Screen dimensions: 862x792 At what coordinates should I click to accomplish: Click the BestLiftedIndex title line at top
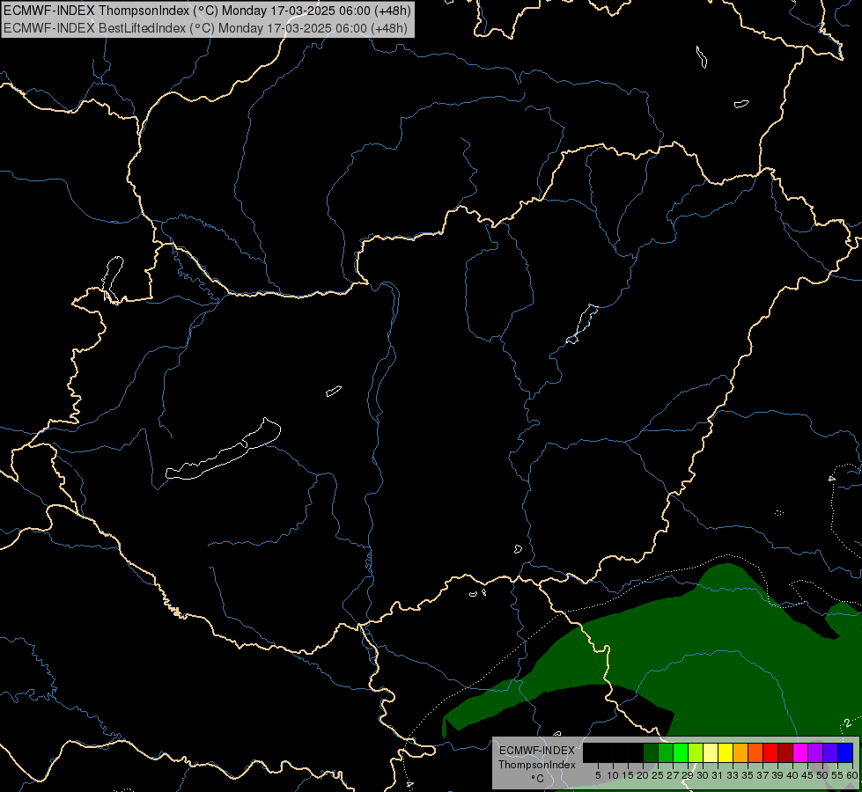[x=206, y=28]
